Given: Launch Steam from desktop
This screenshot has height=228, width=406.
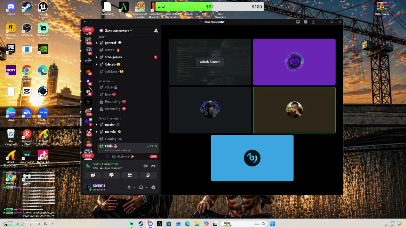Looking at the screenshot, I should (x=27, y=9).
